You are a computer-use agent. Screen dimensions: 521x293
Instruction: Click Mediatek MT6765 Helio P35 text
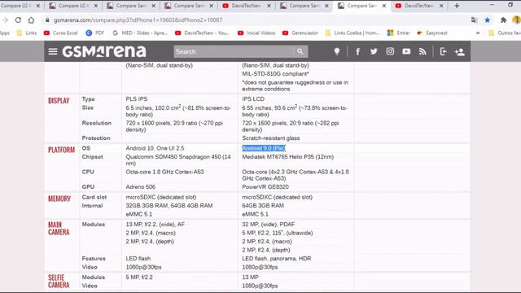point(287,157)
